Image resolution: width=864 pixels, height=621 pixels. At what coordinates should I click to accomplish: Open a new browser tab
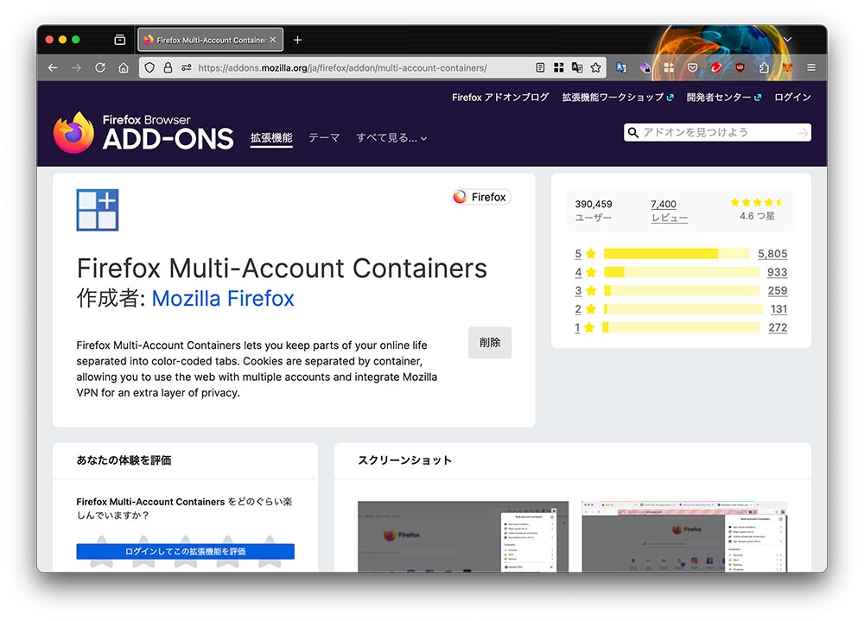(297, 40)
